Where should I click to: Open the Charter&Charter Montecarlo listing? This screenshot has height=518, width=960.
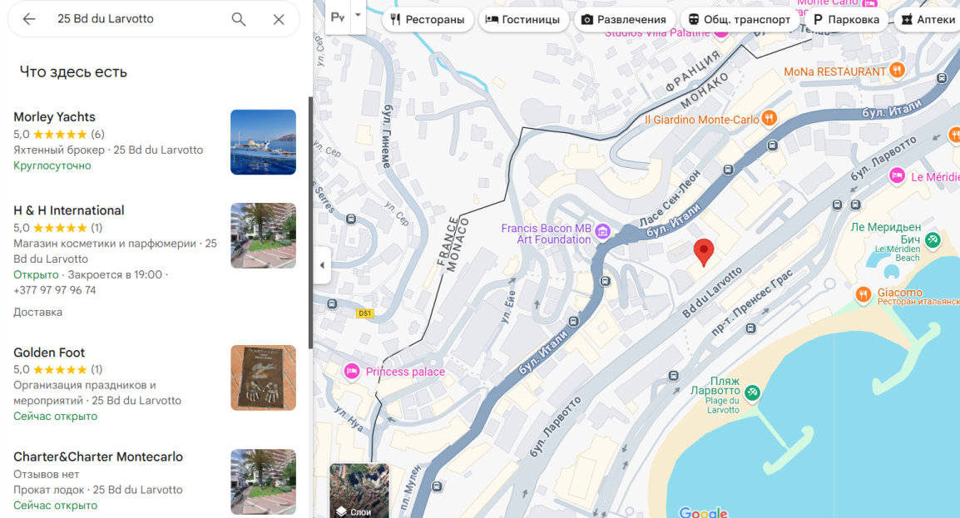click(x=152, y=481)
